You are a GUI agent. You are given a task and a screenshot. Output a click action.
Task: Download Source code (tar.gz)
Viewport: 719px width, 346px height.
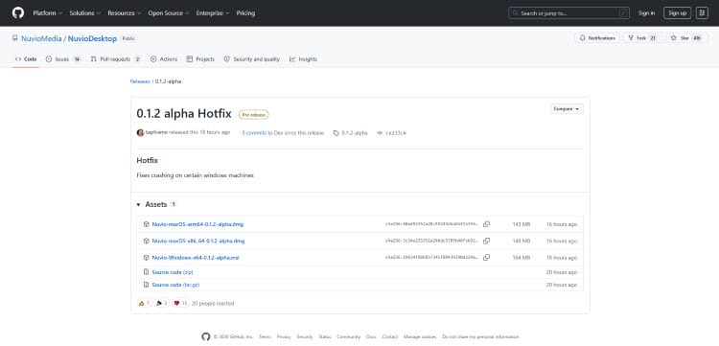(x=175, y=285)
